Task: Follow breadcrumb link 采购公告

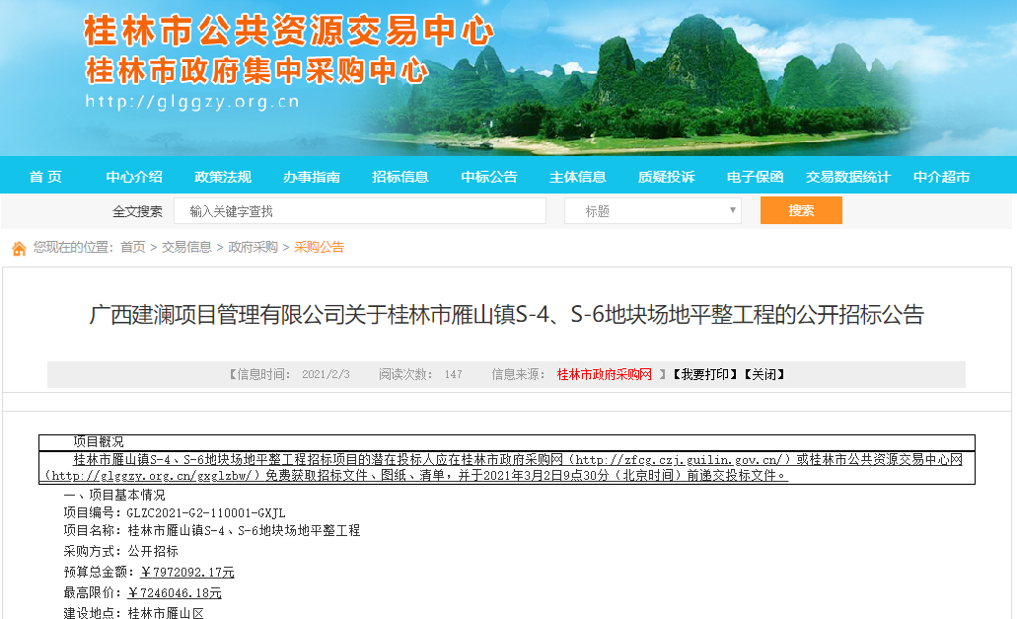Action: pos(320,247)
